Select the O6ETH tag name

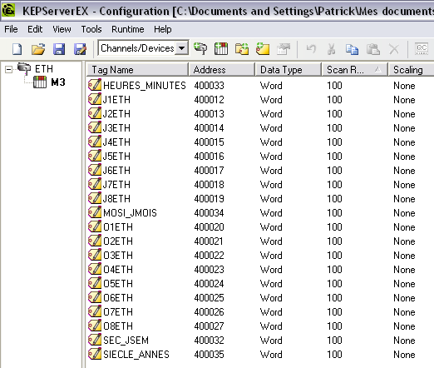click(118, 298)
